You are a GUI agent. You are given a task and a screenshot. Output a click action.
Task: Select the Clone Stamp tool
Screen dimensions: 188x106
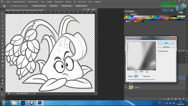tap(3, 43)
